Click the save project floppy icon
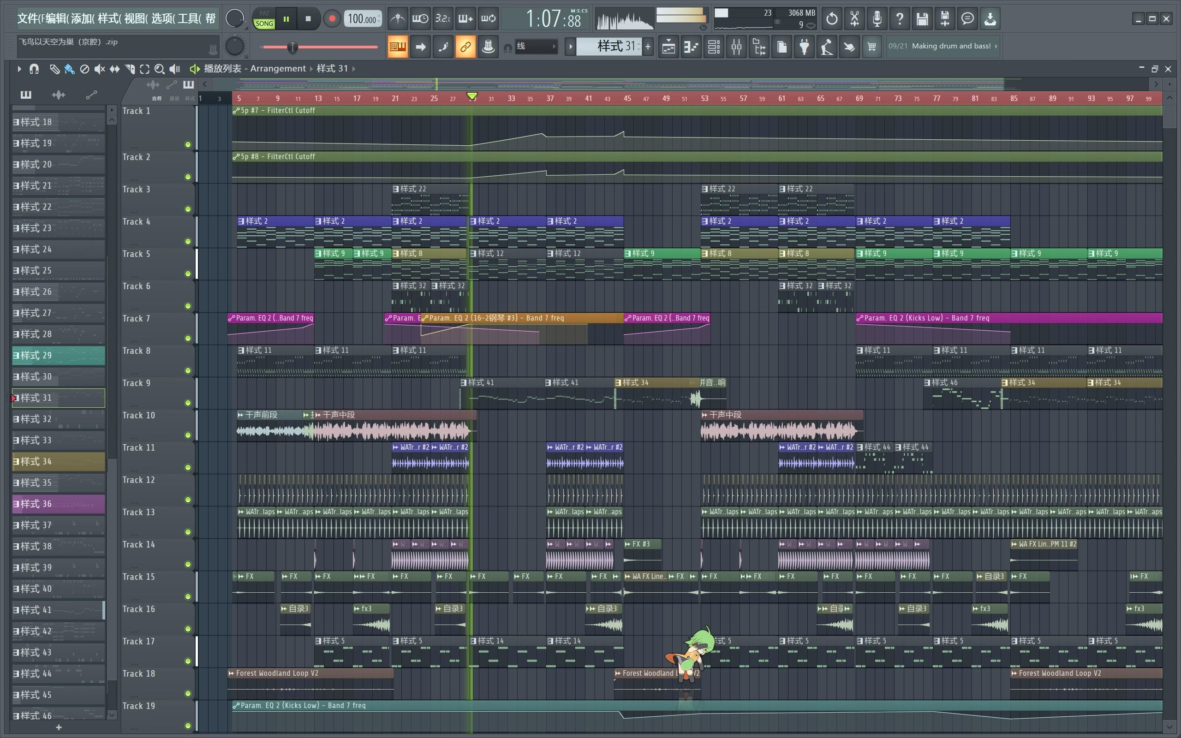 (922, 19)
